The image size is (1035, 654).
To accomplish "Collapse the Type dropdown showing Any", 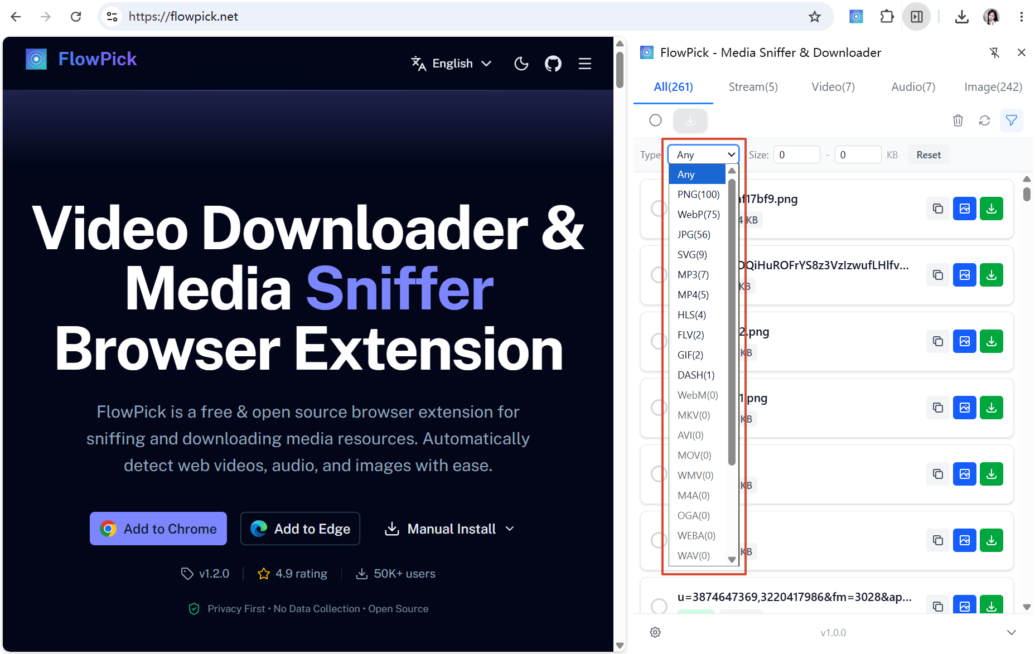I will [704, 154].
